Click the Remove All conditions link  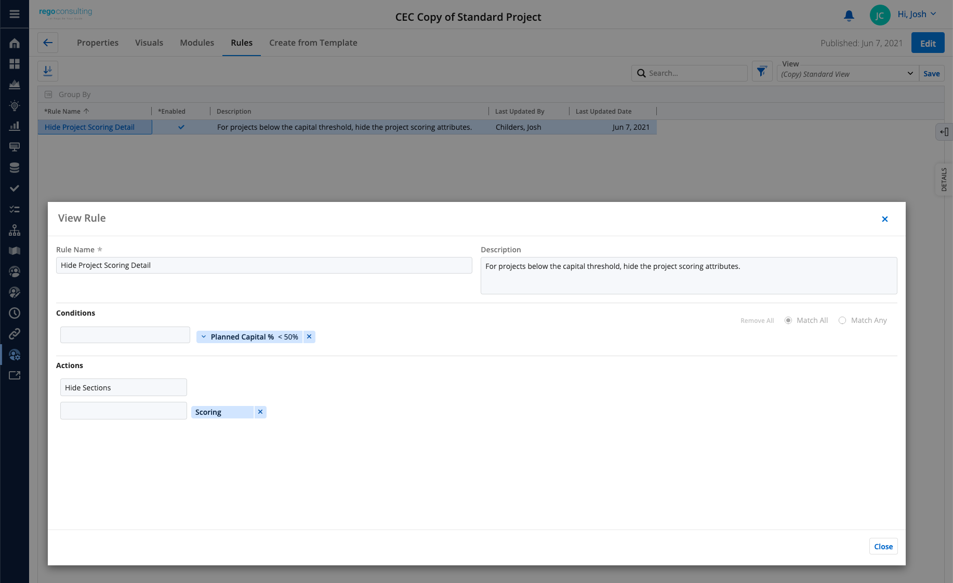pos(757,321)
